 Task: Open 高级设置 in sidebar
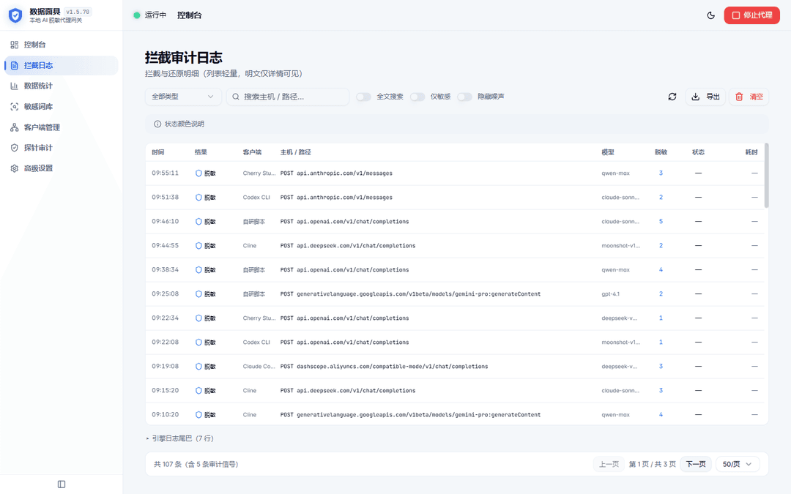pyautogui.click(x=61, y=168)
